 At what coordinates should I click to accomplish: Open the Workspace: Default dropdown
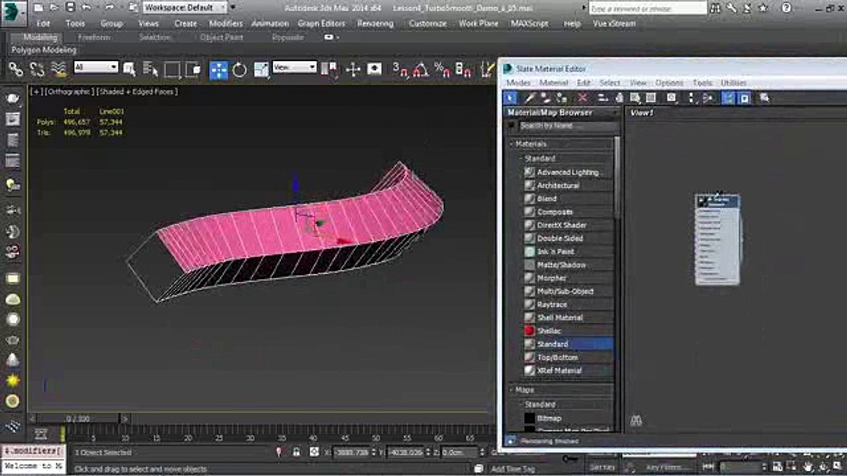pyautogui.click(x=185, y=8)
